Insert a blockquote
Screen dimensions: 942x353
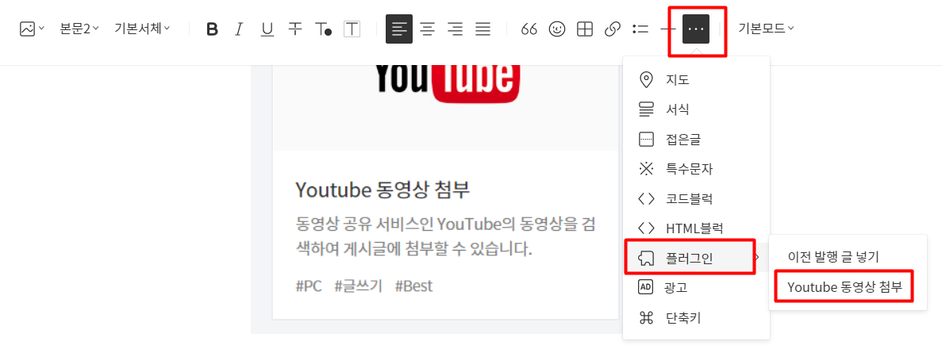pyautogui.click(x=529, y=29)
